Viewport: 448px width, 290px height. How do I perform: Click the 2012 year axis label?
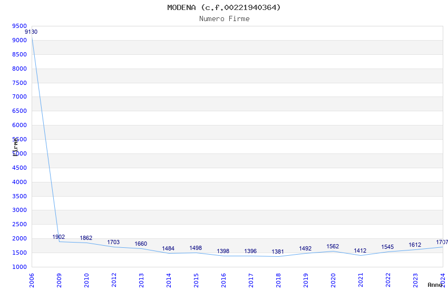(x=114, y=281)
